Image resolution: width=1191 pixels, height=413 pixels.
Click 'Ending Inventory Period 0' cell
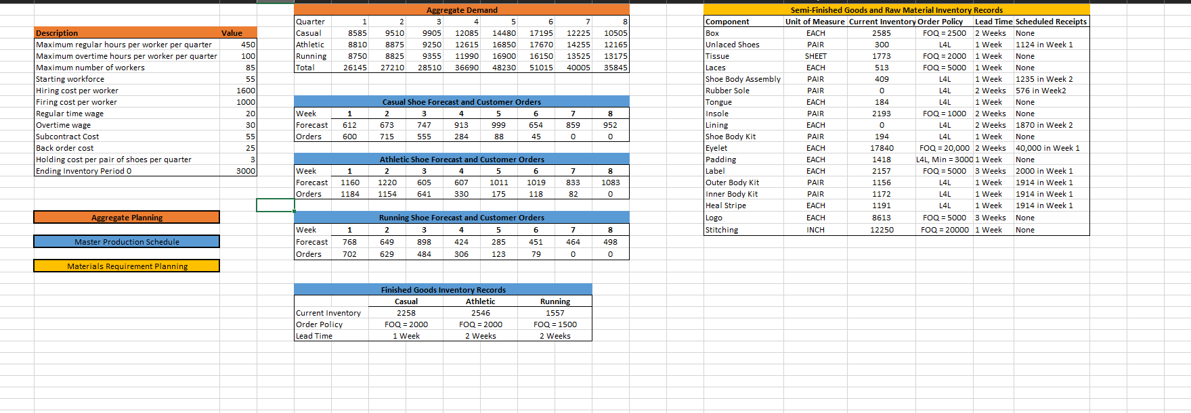[127, 171]
